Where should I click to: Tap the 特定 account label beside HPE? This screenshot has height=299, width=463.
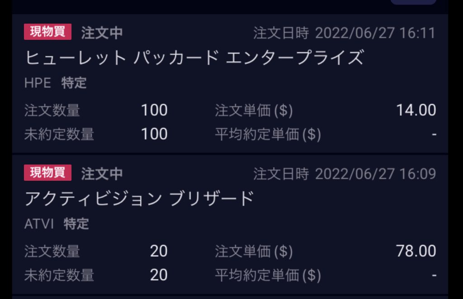click(x=74, y=83)
